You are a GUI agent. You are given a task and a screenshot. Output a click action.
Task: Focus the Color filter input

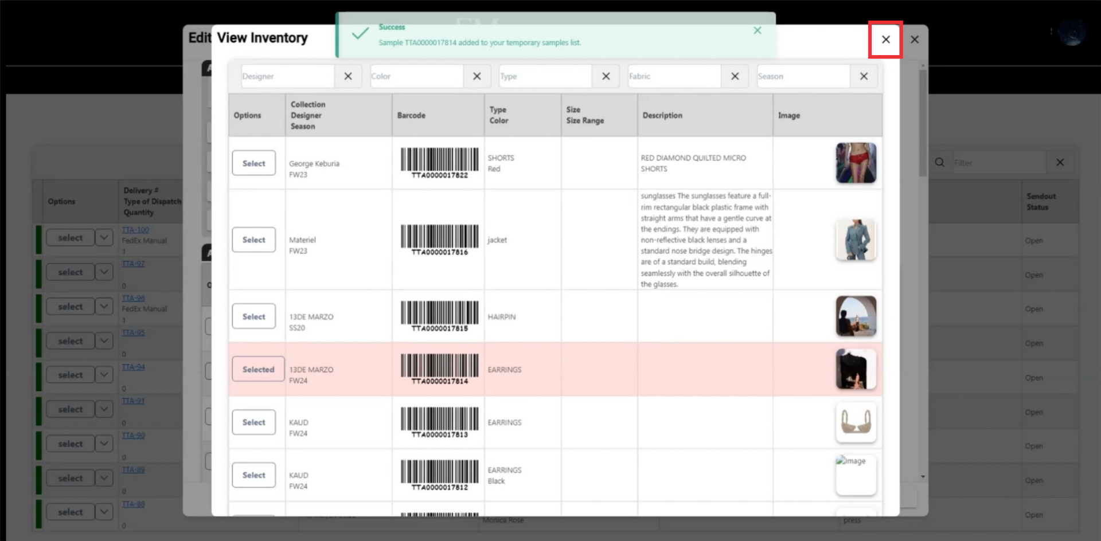click(x=416, y=76)
